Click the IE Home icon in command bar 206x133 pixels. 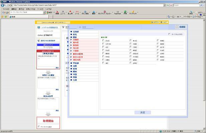pos(169,17)
